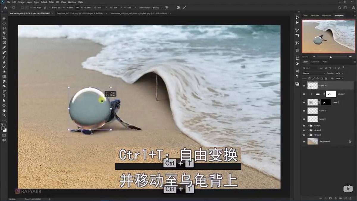Switch to the Channels tab
The width and height of the screenshot is (357, 201).
[315, 62]
